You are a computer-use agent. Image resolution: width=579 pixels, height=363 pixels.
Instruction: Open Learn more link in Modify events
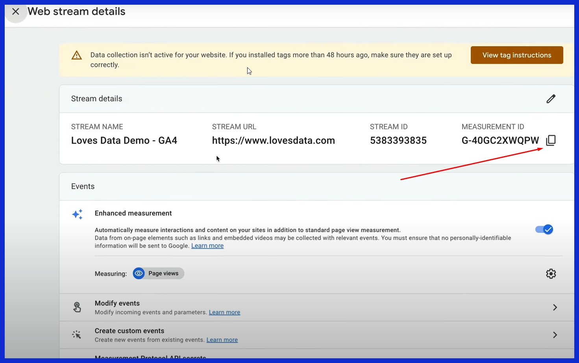(x=224, y=312)
